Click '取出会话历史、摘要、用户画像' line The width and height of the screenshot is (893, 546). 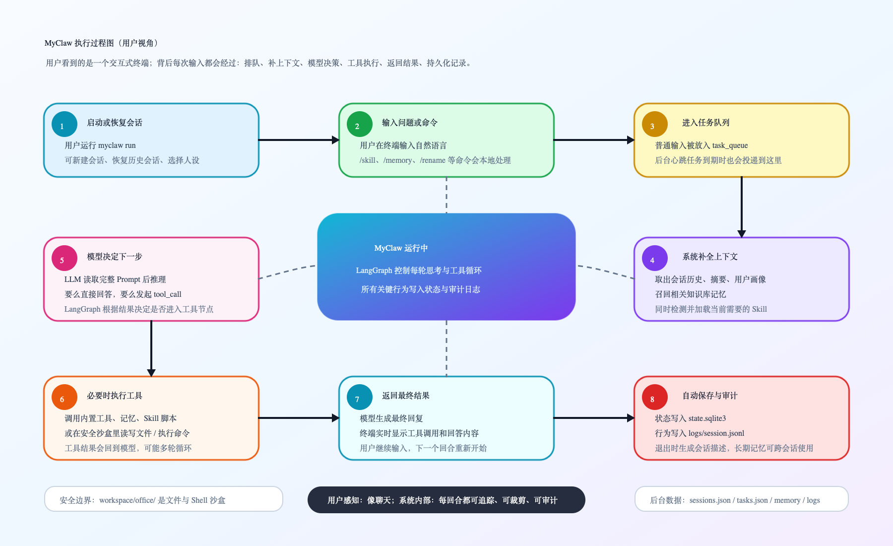[710, 279]
